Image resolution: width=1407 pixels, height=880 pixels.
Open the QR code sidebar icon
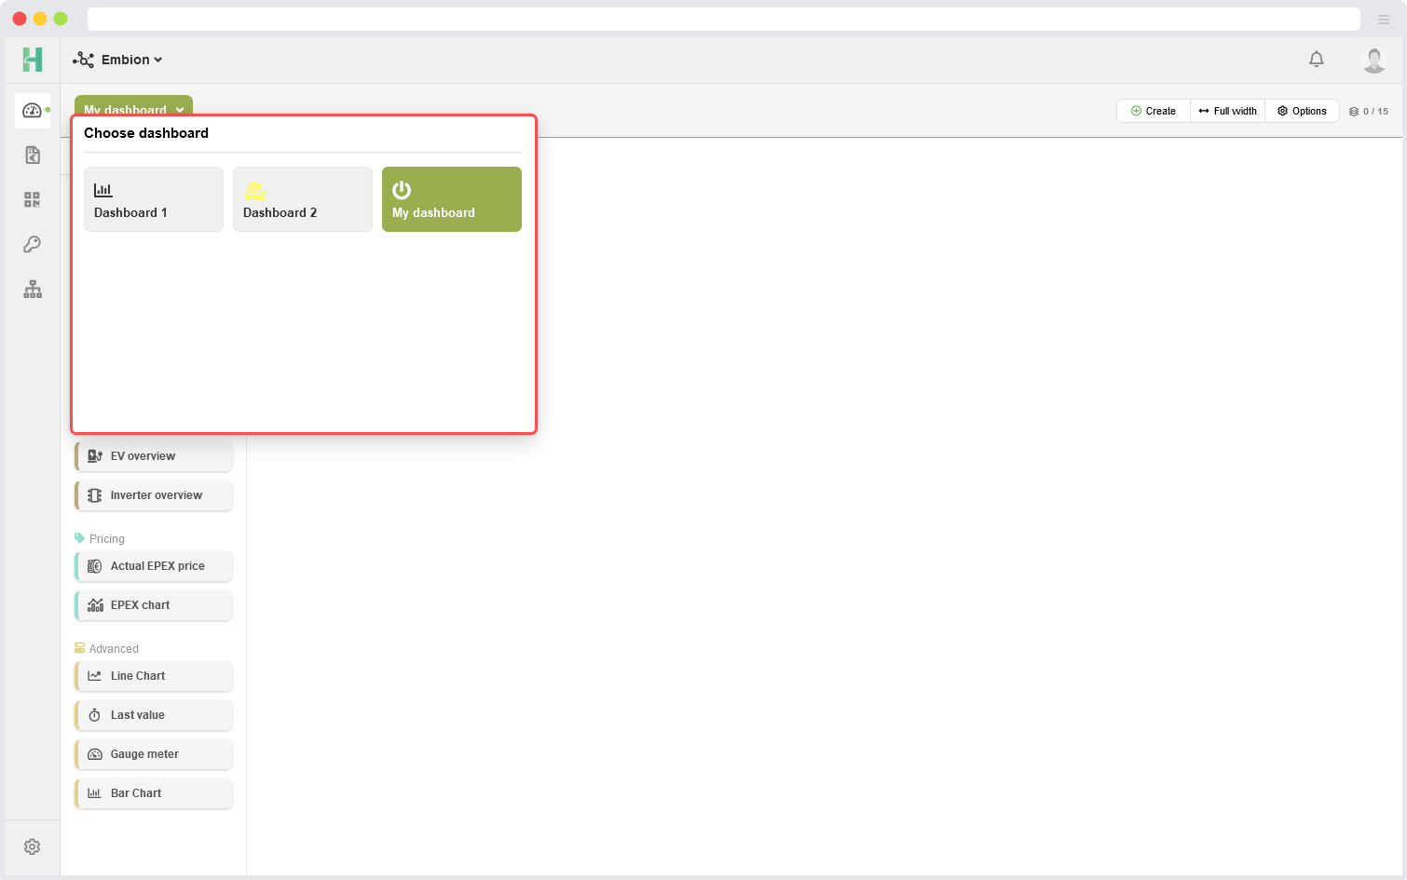pyautogui.click(x=33, y=200)
